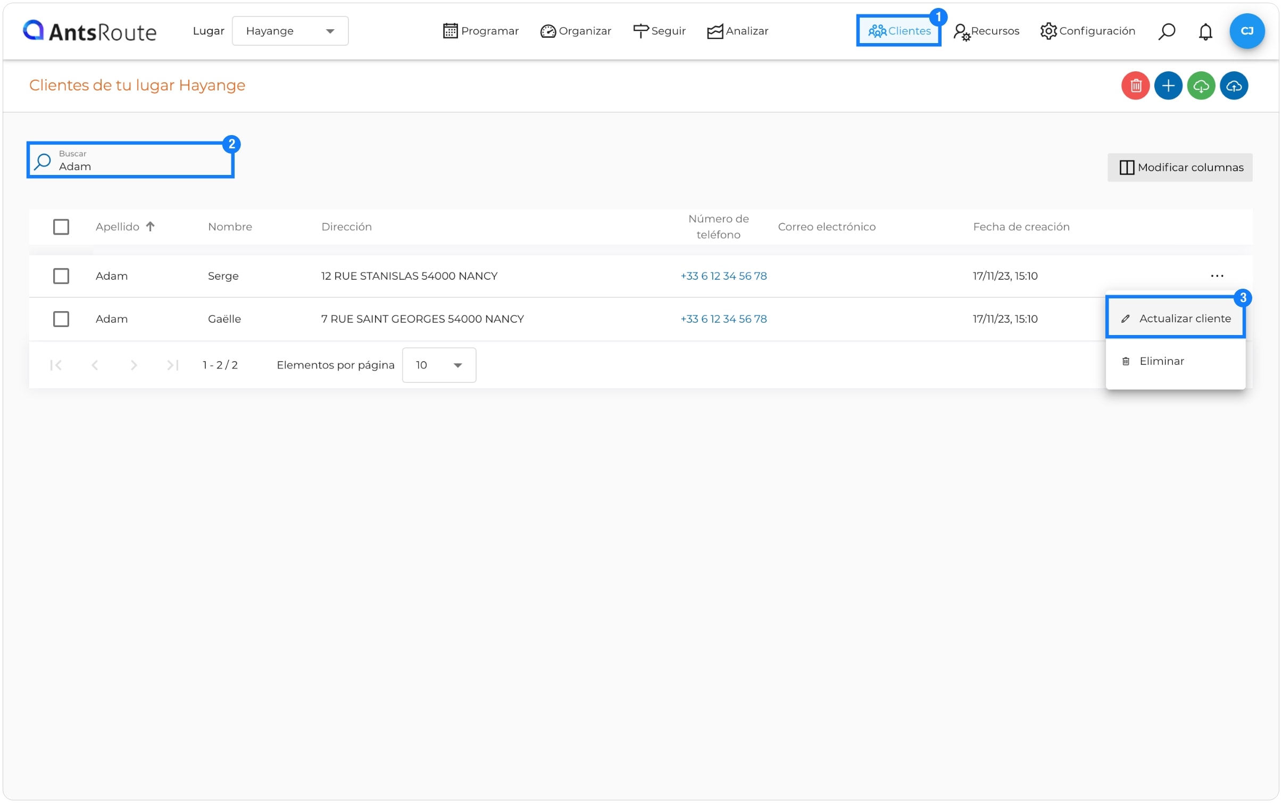This screenshot has height=803, width=1282.
Task: Click the red trash delete button
Action: (1135, 86)
